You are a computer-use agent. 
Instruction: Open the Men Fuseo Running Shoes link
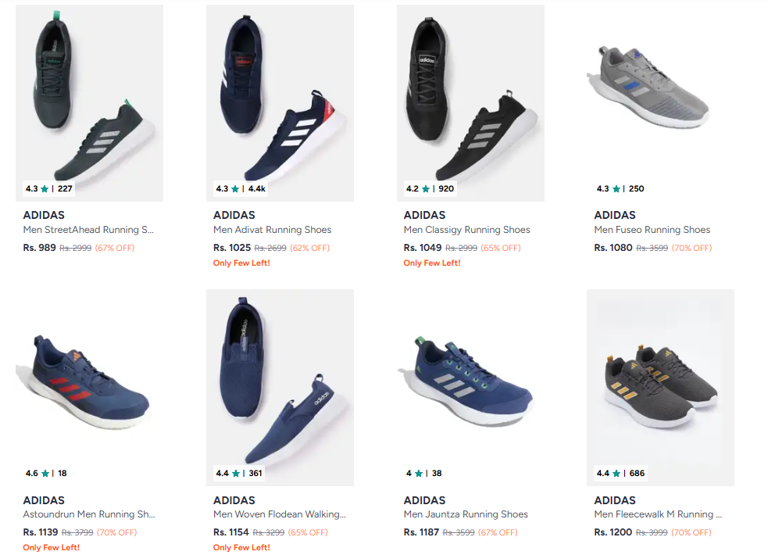pos(652,230)
